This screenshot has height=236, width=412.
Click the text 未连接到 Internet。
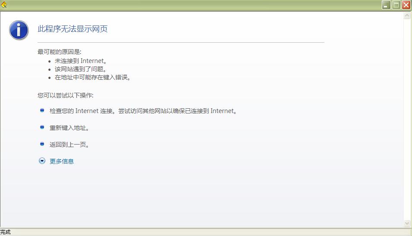81,61
